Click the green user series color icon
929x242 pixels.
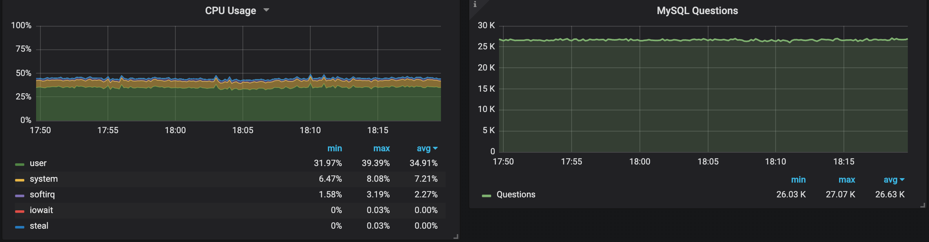coord(20,164)
